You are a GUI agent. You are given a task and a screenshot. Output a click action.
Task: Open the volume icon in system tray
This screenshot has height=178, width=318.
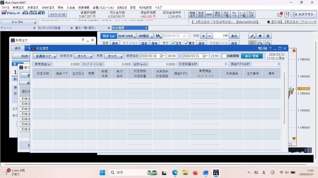[286, 172]
